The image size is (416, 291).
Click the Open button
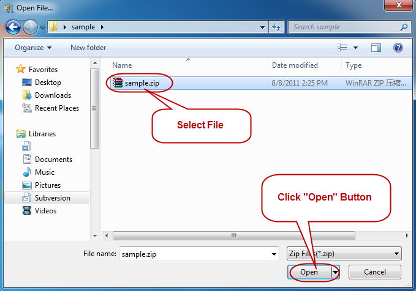309,272
